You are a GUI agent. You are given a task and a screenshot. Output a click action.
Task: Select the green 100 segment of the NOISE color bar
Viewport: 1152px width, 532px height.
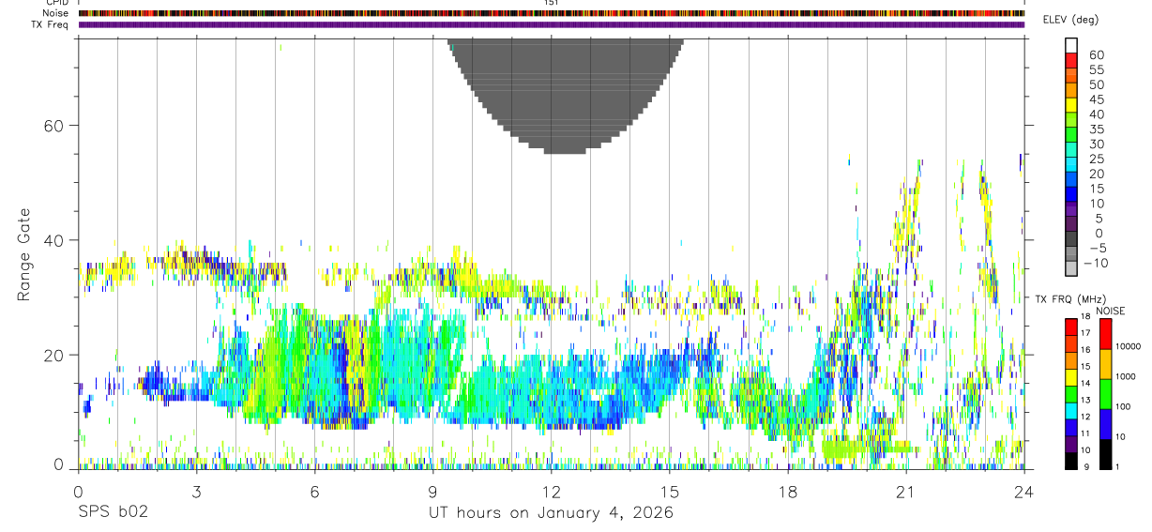1105,394
